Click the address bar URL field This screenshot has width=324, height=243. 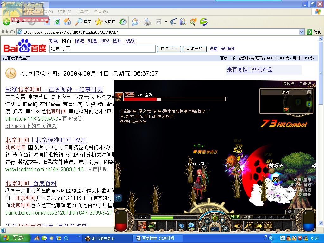(x=158, y=32)
